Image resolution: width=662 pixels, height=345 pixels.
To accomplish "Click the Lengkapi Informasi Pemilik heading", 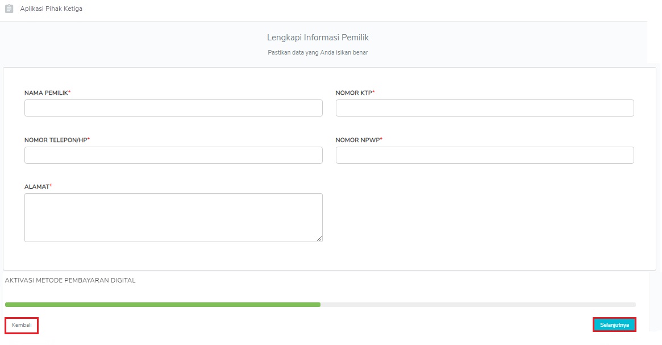I will 318,38.
